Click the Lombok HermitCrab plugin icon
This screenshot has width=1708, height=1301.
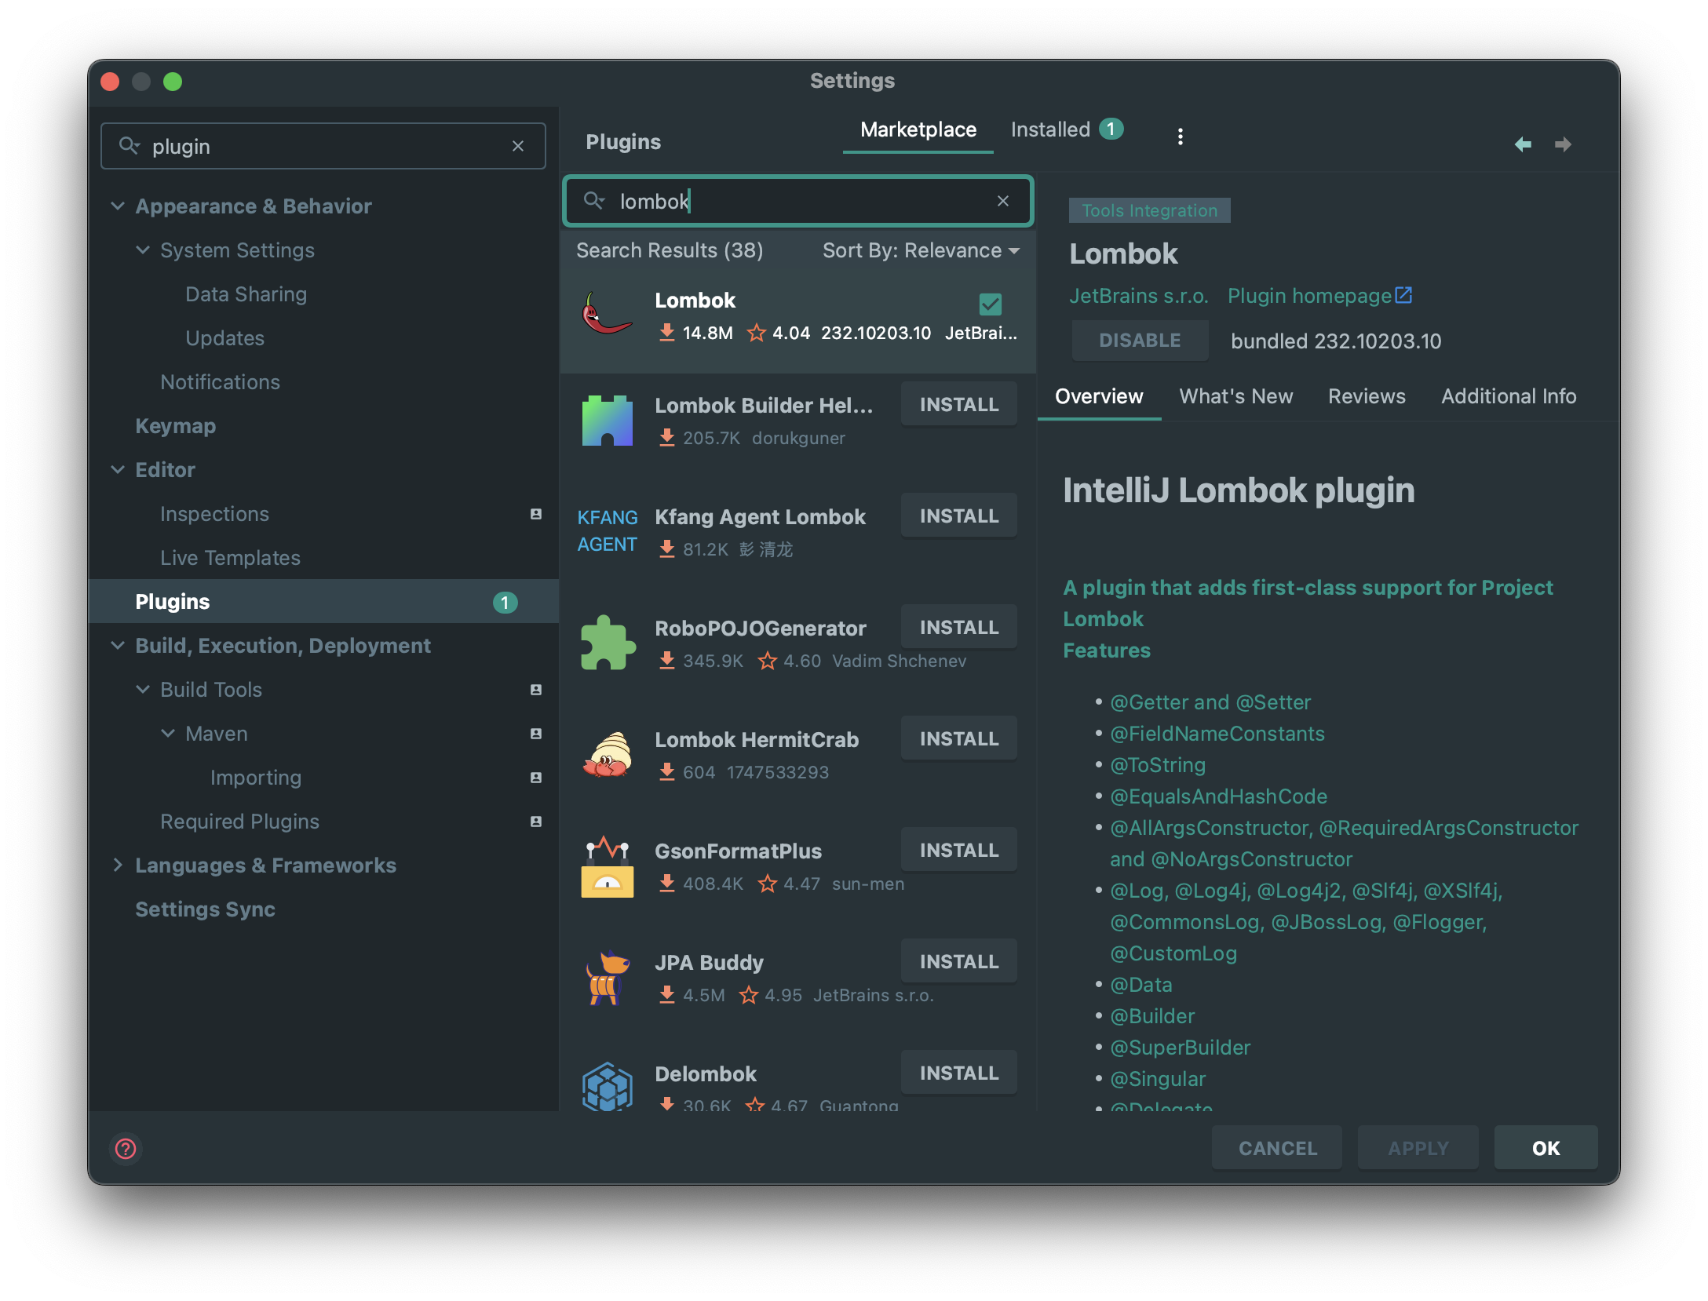(607, 755)
